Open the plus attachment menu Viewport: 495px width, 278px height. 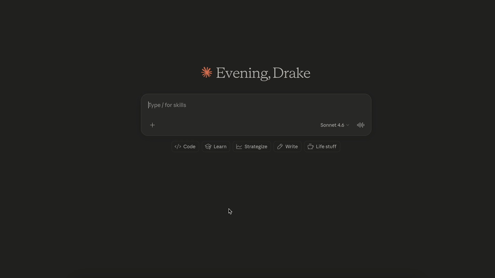point(152,125)
